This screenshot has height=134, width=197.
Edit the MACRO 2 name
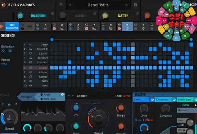tap(95, 13)
